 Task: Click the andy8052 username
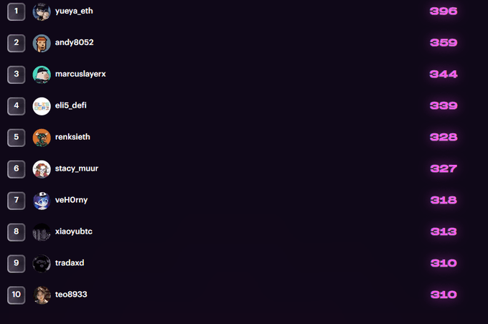[74, 42]
